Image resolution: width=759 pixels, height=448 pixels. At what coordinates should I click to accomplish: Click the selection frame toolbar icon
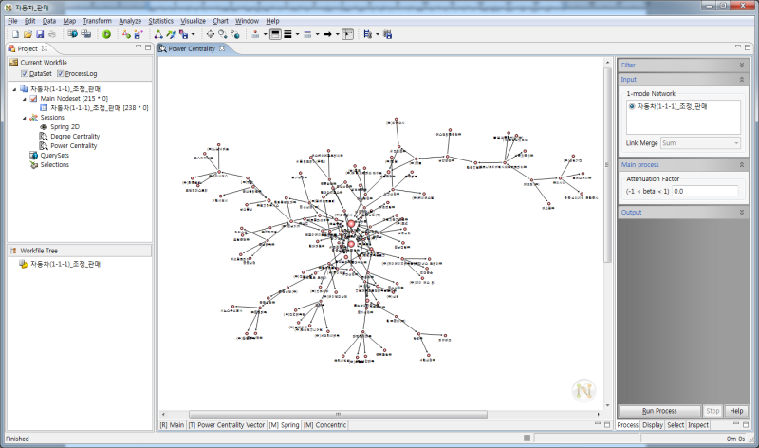347,34
